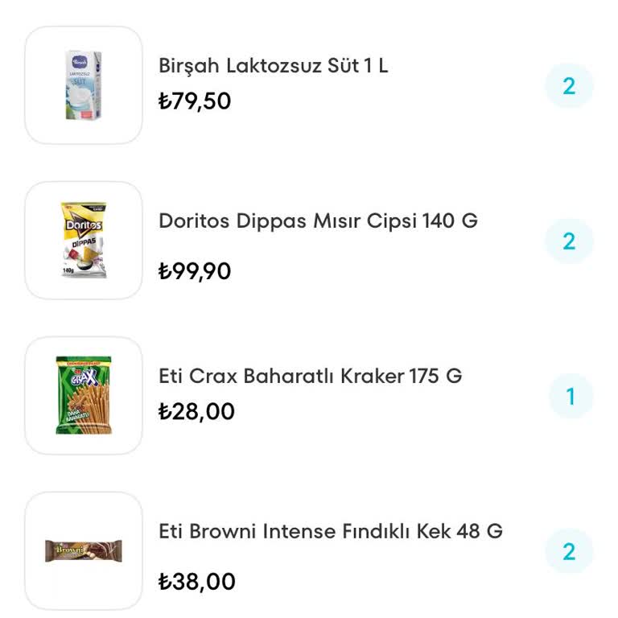Tap the Doritos Dippas chips thumbnail
The height and width of the screenshot is (618, 618).
click(84, 241)
